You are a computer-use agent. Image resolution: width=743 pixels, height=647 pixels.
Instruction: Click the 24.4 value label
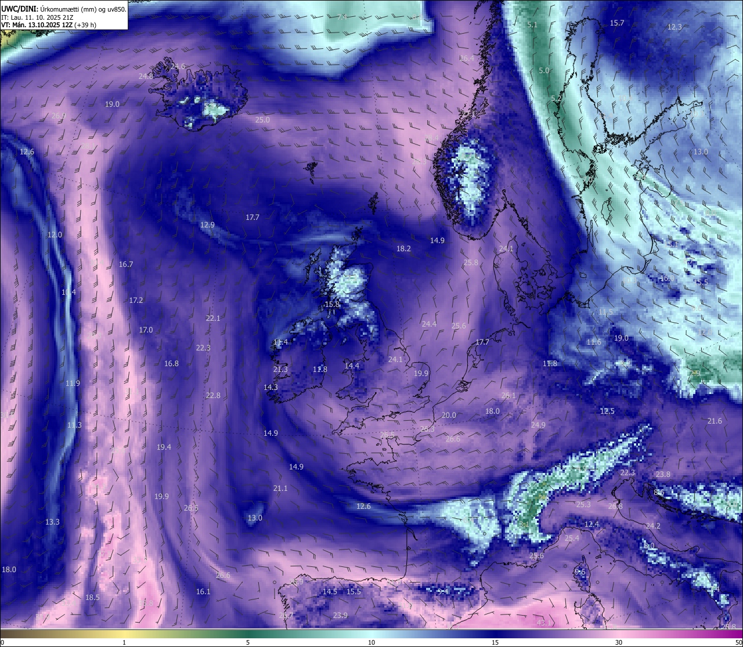(429, 324)
